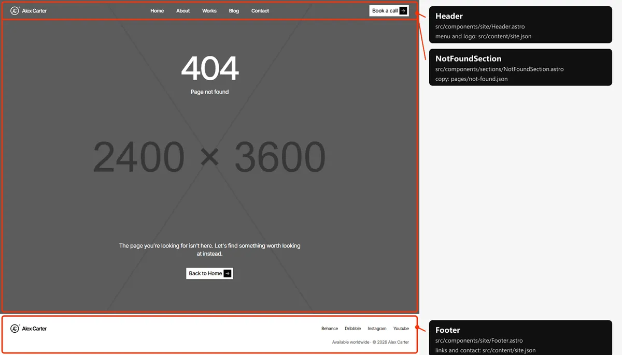
Task: Open the About page from the header
Action: [183, 11]
